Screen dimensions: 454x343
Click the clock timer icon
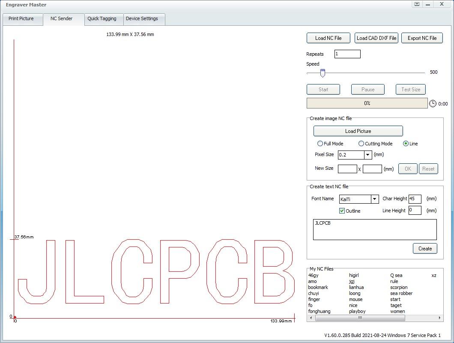click(x=433, y=103)
